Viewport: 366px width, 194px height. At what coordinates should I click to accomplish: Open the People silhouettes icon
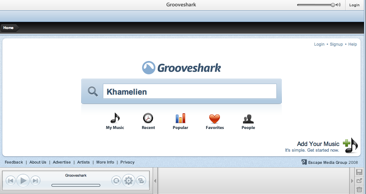pos(248,119)
